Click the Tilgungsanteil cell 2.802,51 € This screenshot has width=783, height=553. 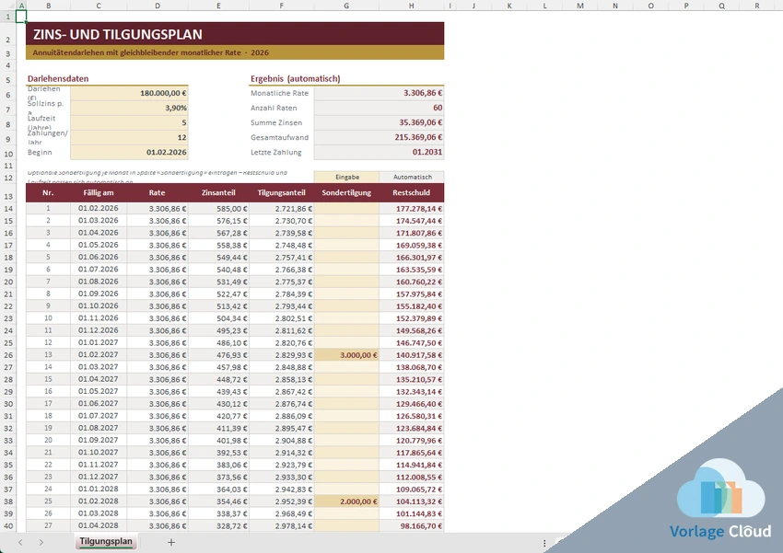tap(282, 318)
